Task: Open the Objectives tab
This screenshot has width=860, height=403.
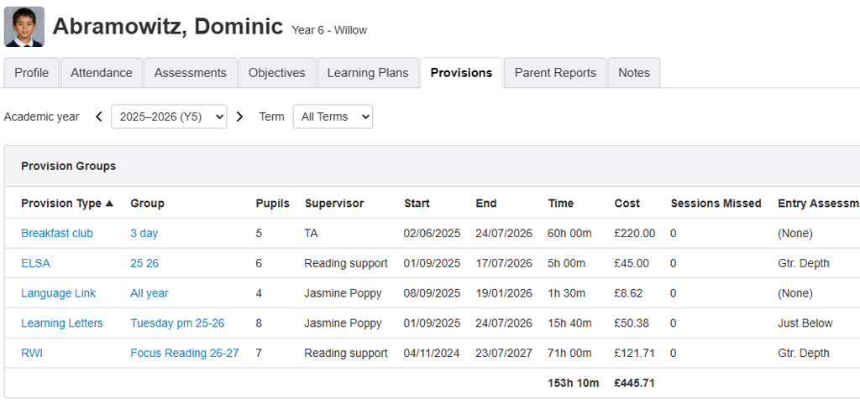Action: pyautogui.click(x=277, y=73)
